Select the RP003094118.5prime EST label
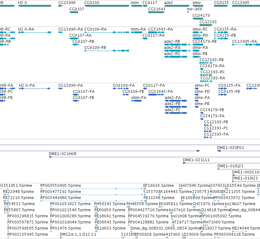Image resolution: width=260 pixels, height=239 pixels. [x=234, y=234]
